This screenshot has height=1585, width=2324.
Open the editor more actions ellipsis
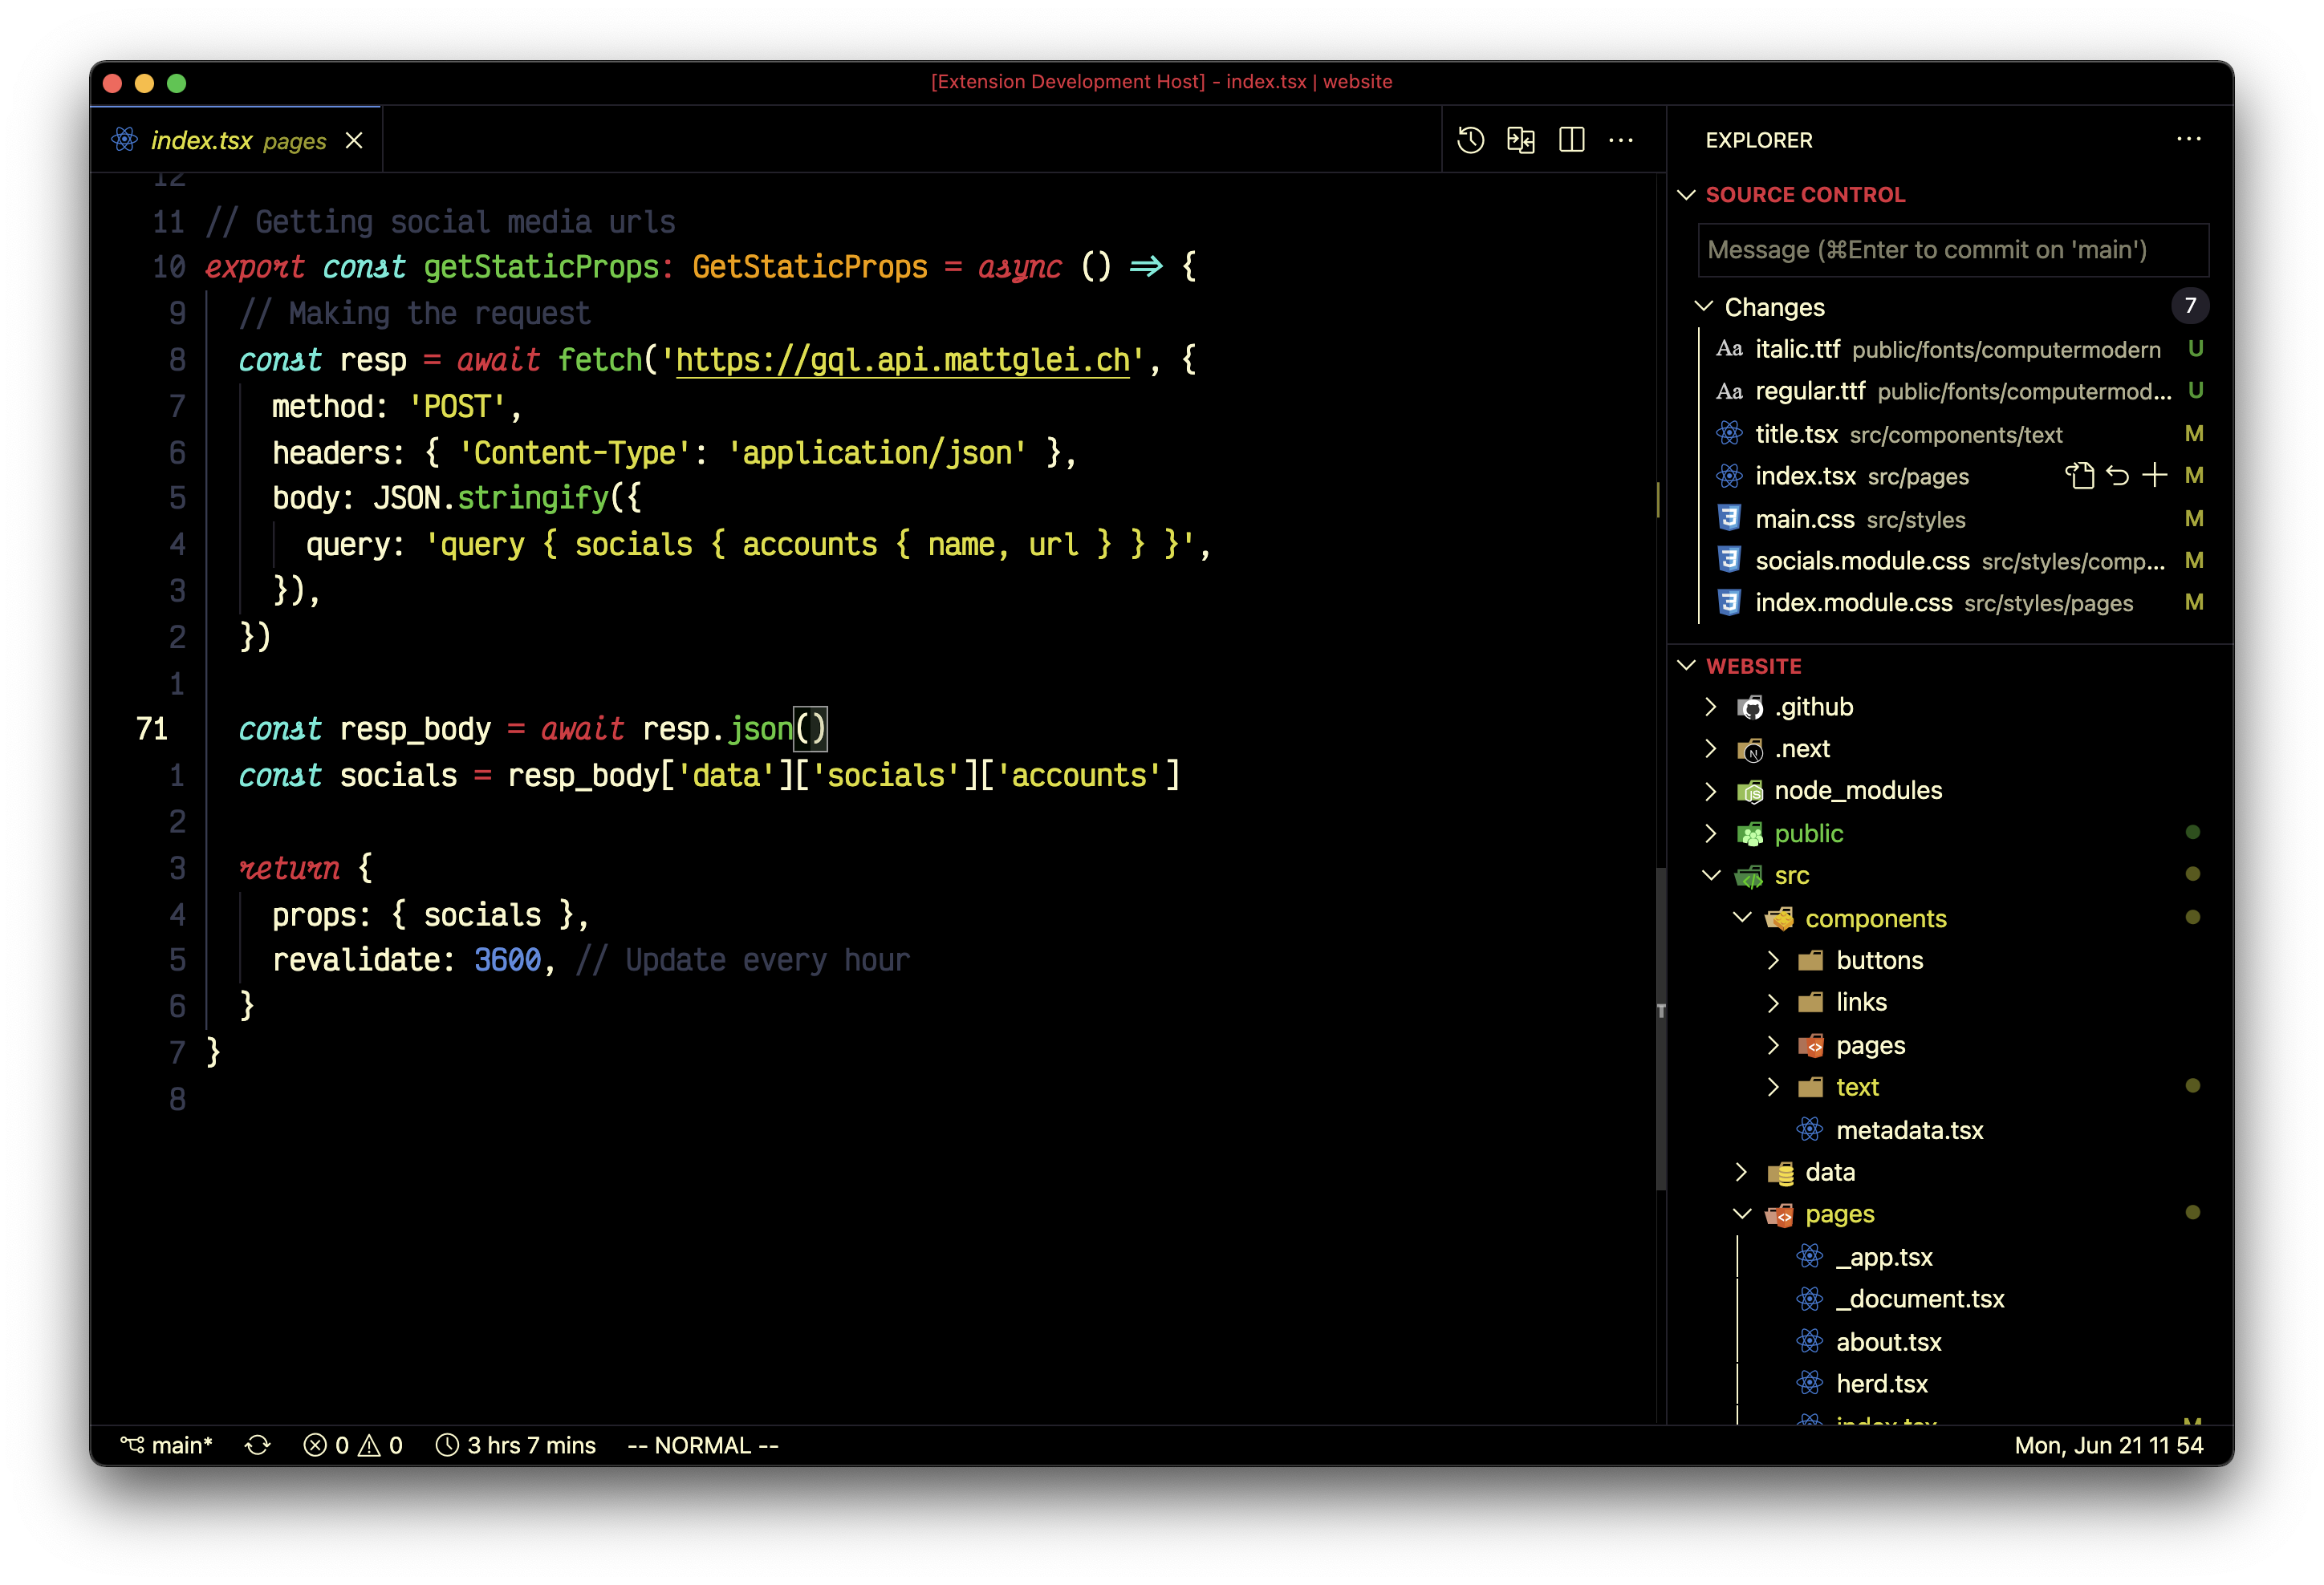[1620, 140]
